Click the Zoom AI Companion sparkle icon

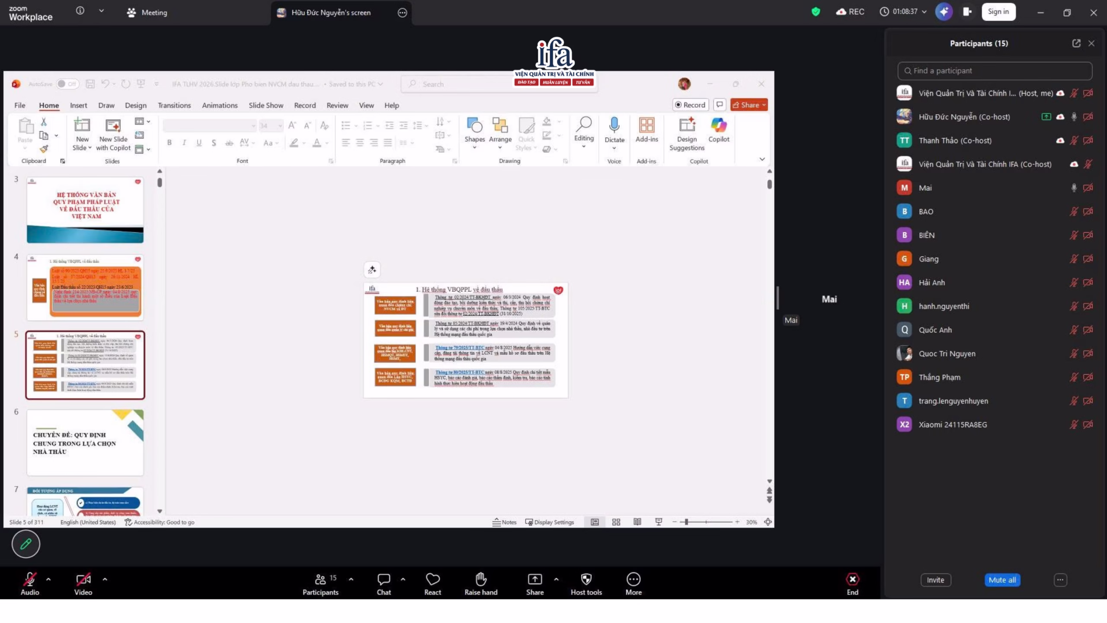point(944,12)
